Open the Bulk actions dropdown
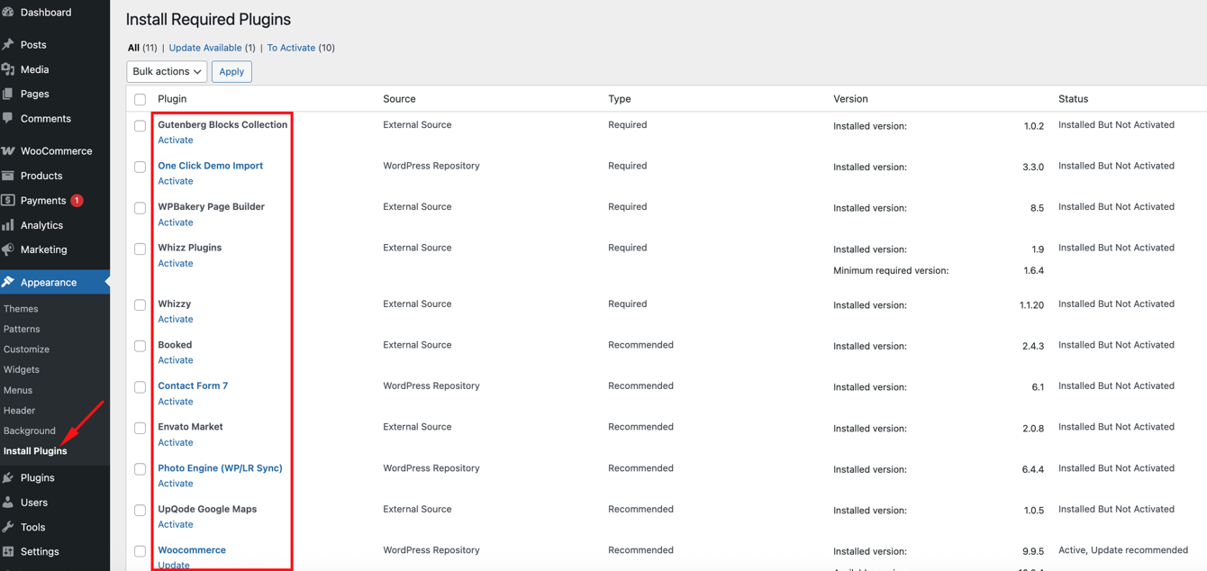Screen dimensions: 1207x571 point(167,71)
